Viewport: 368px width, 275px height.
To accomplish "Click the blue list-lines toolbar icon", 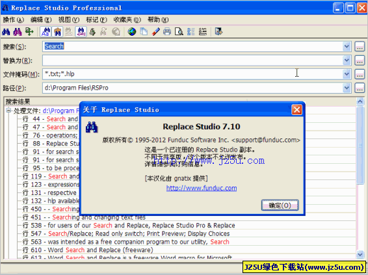I will click(x=191, y=31).
